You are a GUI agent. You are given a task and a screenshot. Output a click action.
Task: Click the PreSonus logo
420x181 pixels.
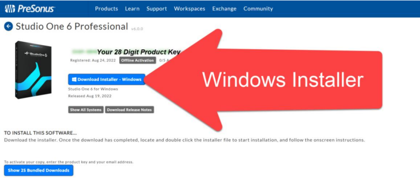click(x=29, y=9)
